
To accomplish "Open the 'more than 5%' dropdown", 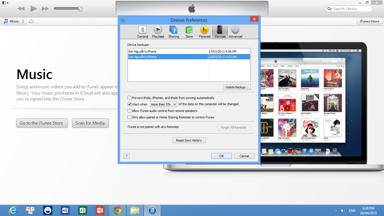I will tap(163, 104).
